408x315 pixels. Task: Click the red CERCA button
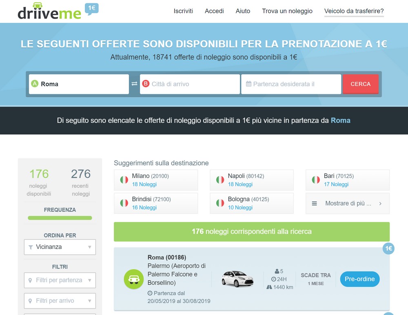pos(360,84)
